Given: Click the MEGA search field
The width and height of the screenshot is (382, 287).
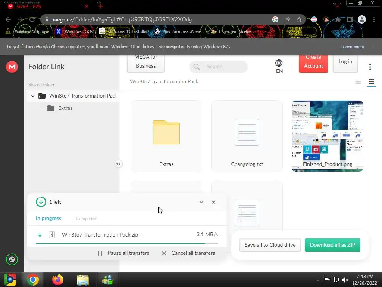Looking at the screenshot, I should click(x=219, y=67).
